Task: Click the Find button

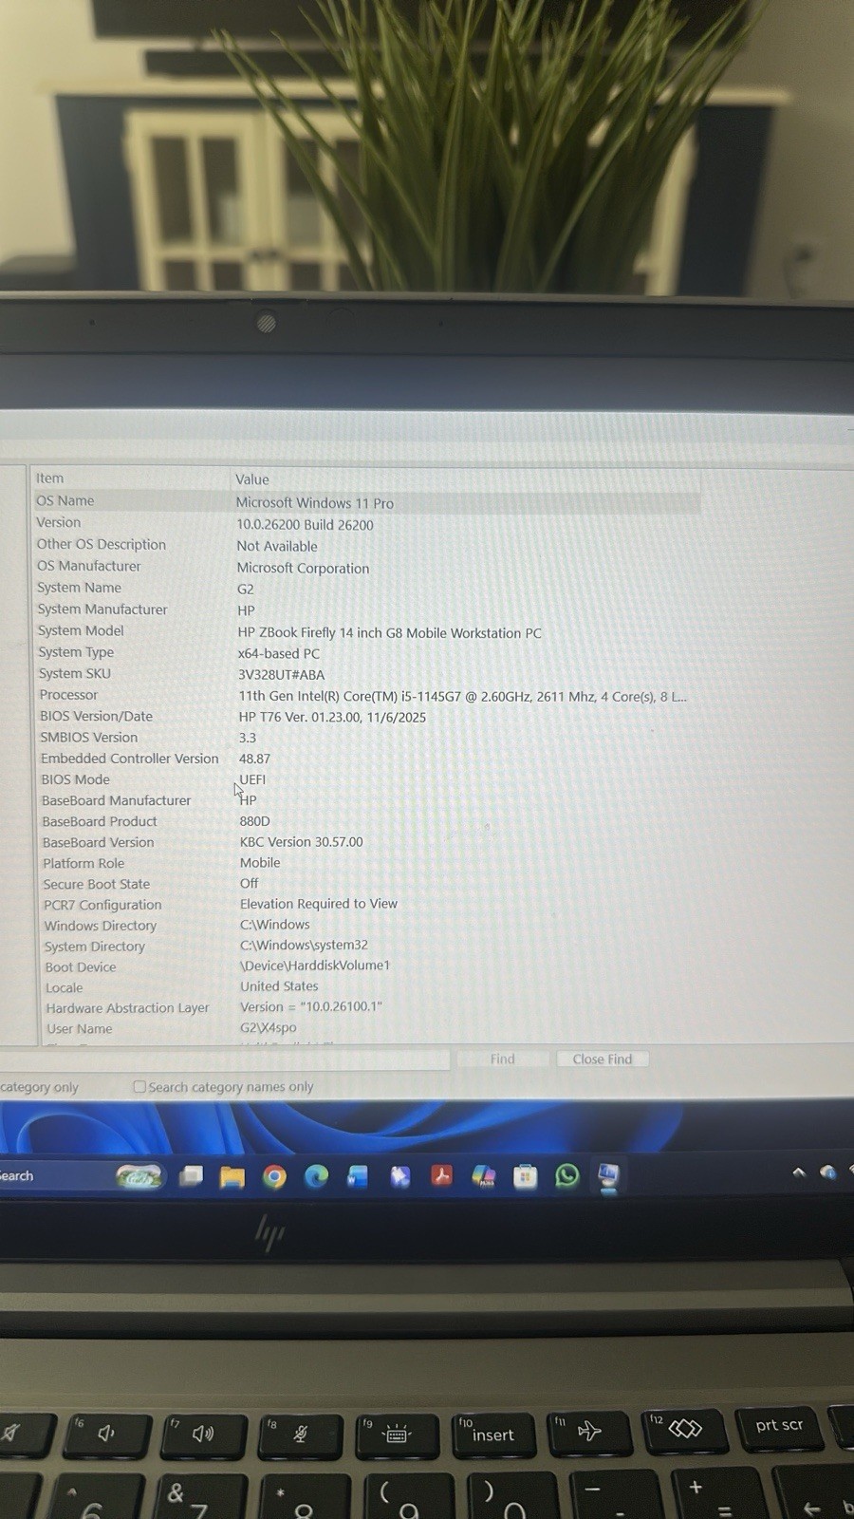Action: [x=503, y=1059]
